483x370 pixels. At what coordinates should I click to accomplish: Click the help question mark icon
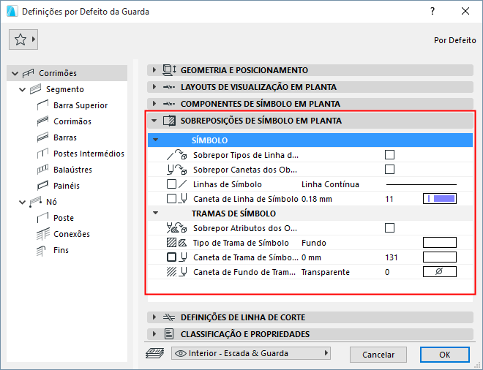pyautogui.click(x=433, y=12)
